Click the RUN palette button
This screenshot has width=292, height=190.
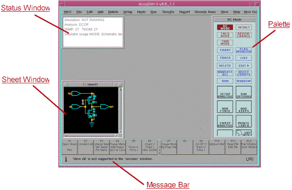(225, 81)
